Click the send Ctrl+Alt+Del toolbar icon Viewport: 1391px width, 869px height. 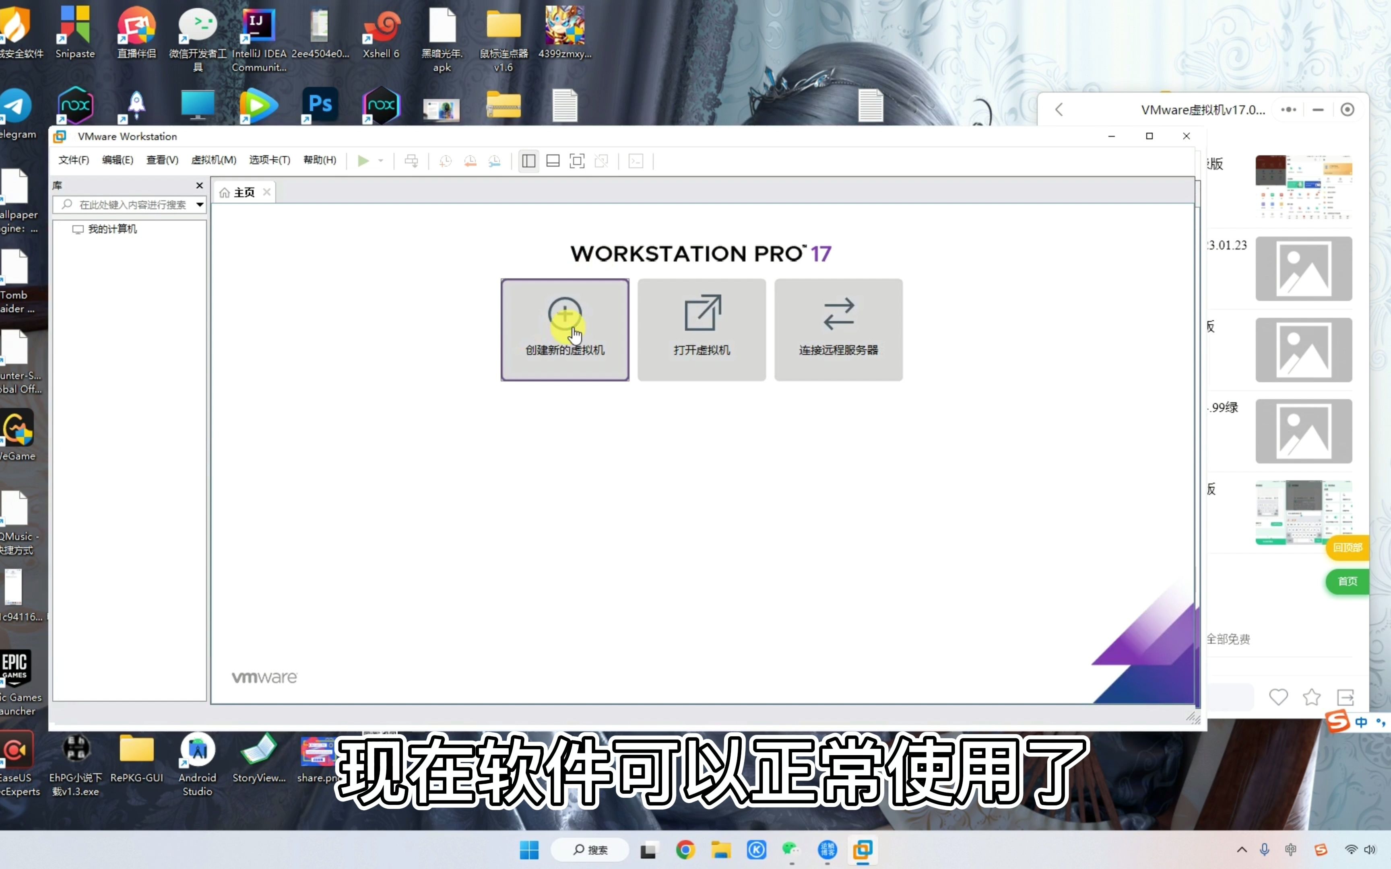click(x=412, y=161)
